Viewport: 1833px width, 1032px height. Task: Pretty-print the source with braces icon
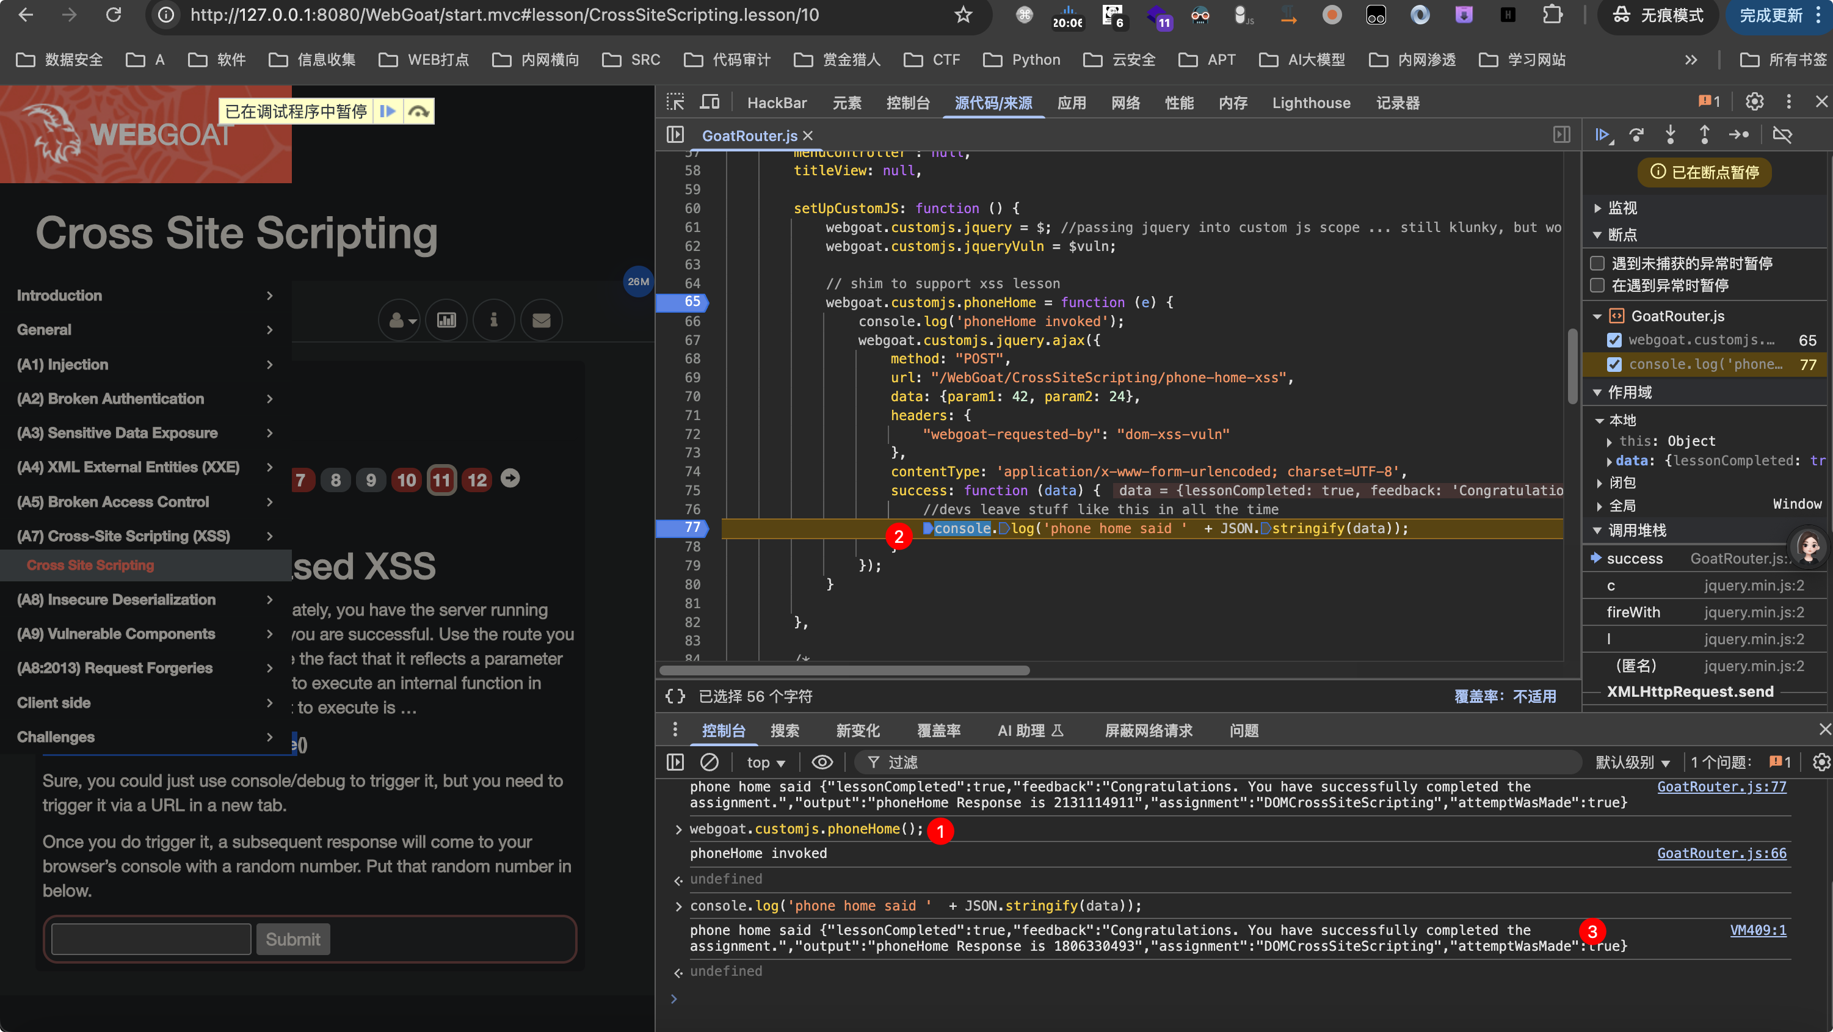point(675,696)
